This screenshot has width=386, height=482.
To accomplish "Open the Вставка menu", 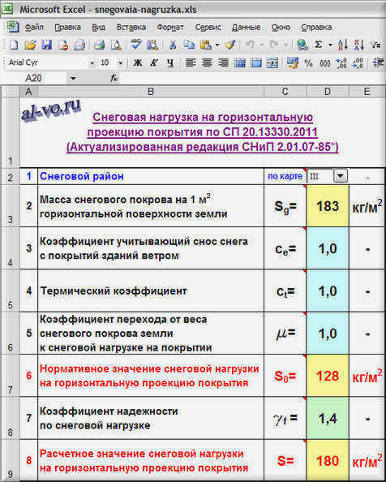I will click(x=131, y=28).
